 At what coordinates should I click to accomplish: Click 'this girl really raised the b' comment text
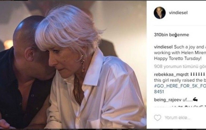[x=180, y=80]
